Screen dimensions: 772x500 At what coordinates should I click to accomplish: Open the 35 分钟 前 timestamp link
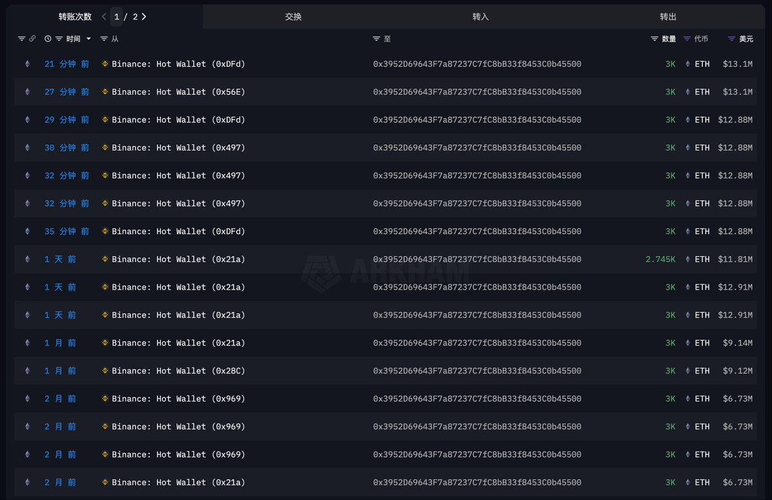tap(67, 232)
